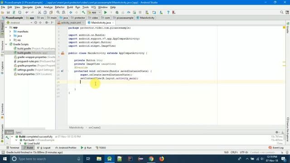Open the app run configuration dropdown

coord(94,12)
